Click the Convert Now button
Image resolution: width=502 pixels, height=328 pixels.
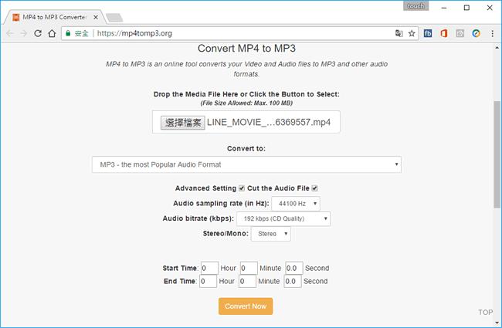click(x=246, y=306)
